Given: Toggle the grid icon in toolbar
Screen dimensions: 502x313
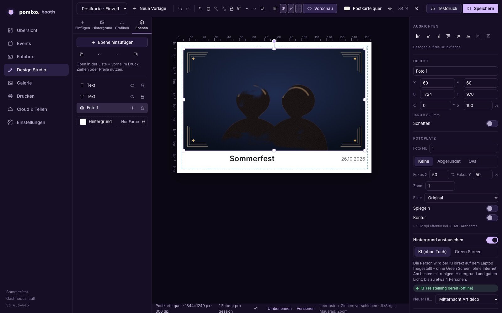Looking at the screenshot, I should coord(275,8).
